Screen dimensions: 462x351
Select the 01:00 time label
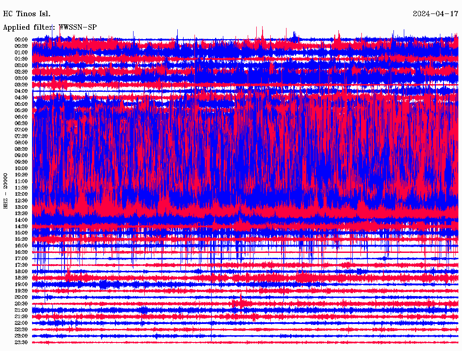21,53
